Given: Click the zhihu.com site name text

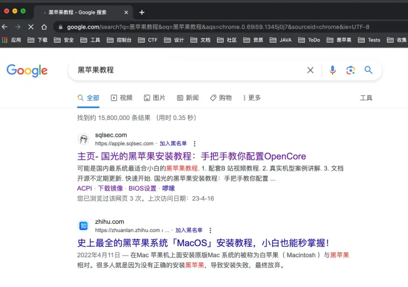Looking at the screenshot, I should (109, 222).
